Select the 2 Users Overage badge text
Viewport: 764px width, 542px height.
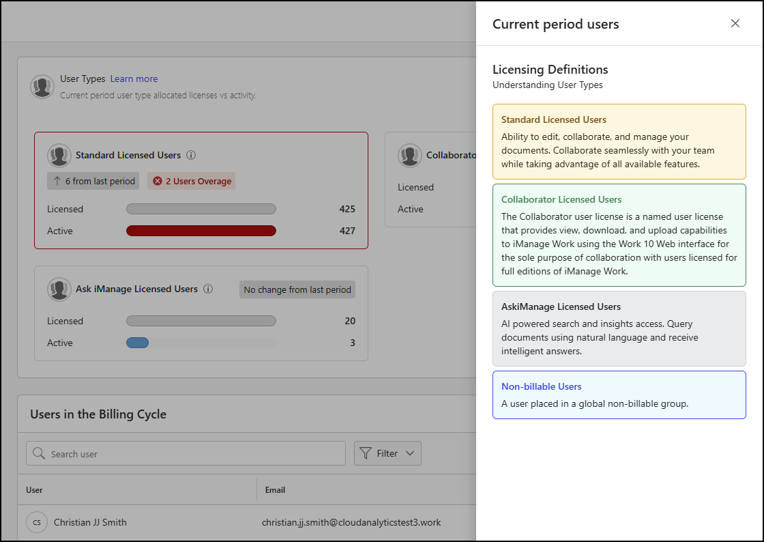[199, 181]
